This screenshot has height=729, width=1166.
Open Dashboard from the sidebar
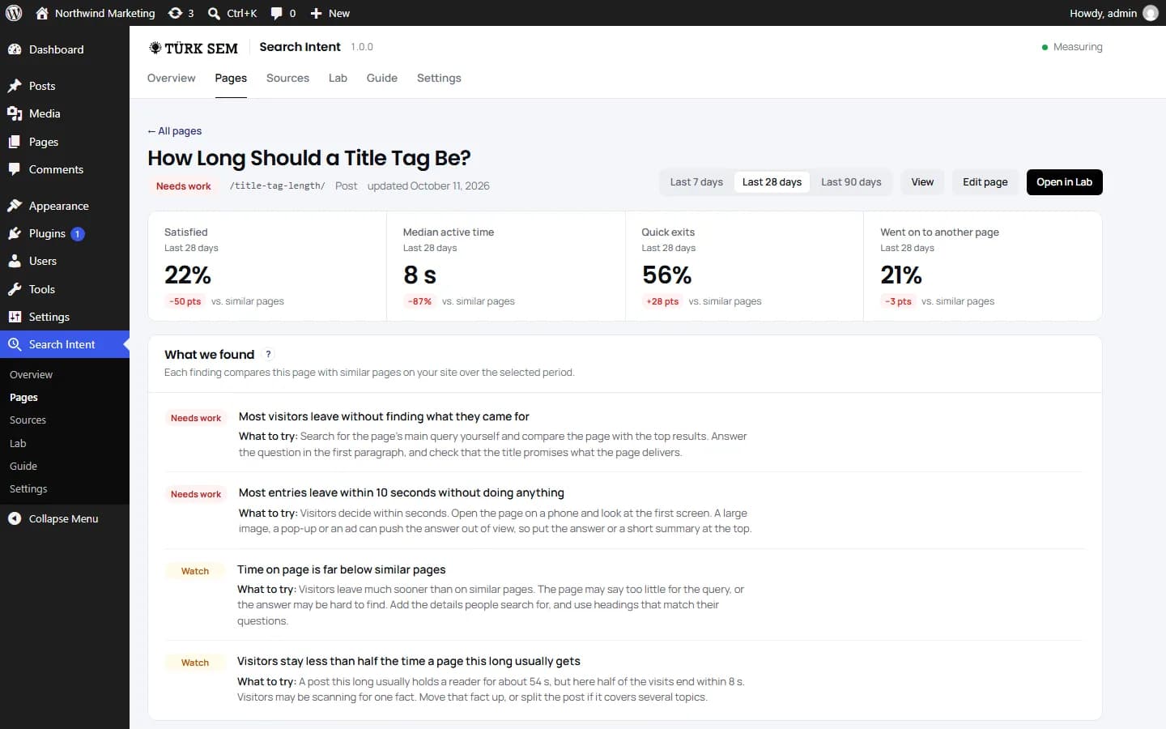(x=65, y=49)
